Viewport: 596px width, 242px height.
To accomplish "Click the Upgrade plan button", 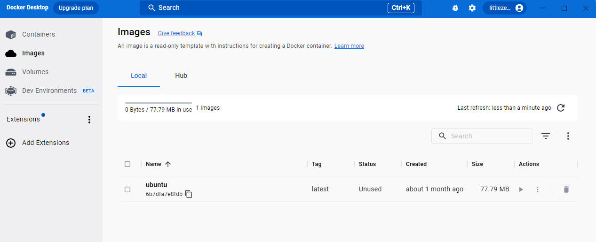I will point(76,8).
